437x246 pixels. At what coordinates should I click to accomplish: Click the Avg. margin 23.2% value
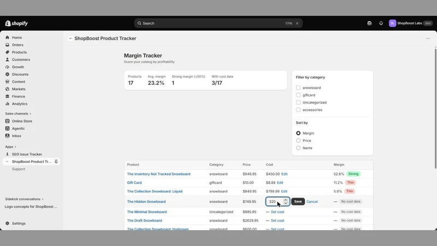point(156,83)
